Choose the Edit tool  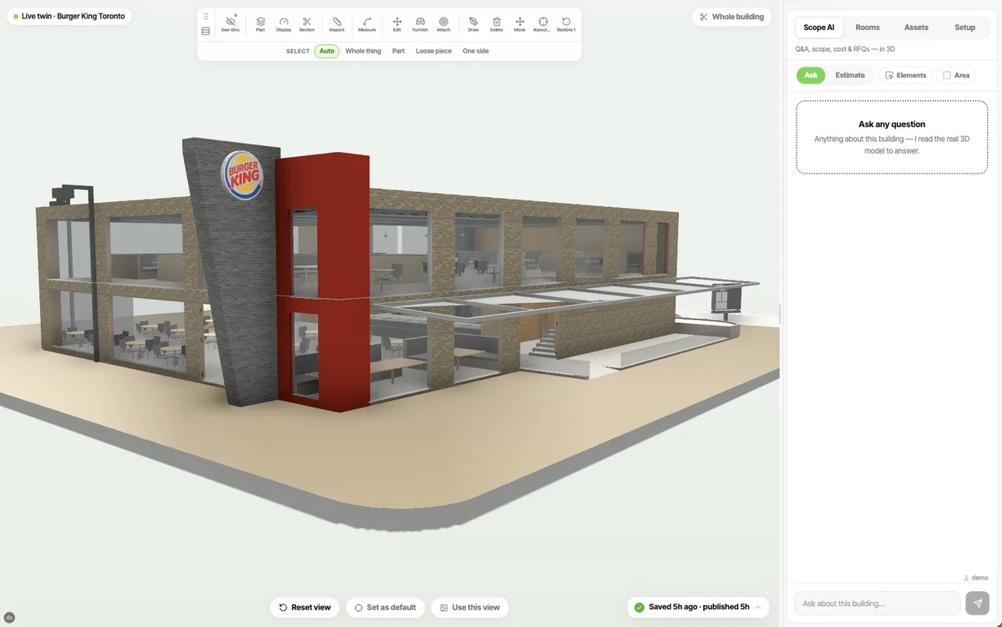point(397,23)
